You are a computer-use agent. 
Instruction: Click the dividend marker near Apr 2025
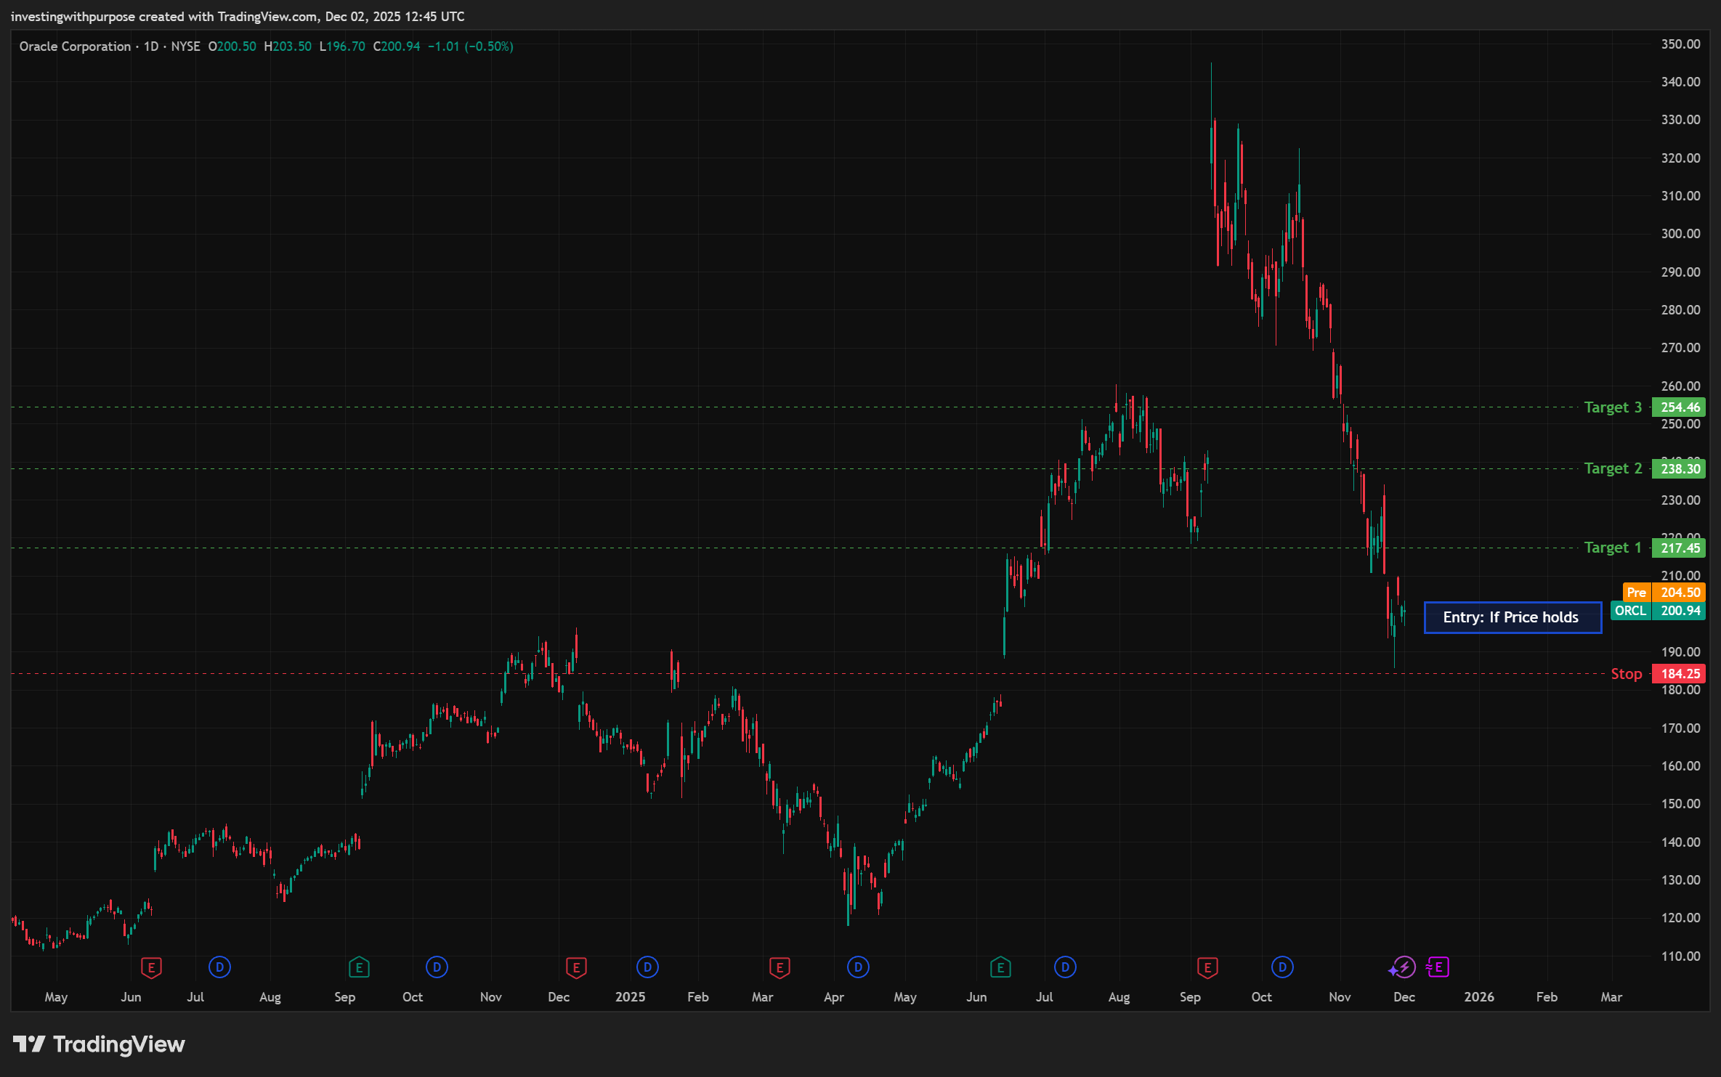(x=858, y=967)
